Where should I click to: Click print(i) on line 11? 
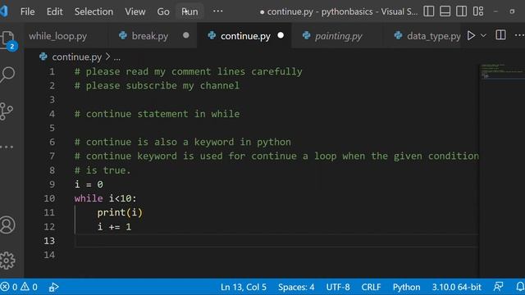pos(120,212)
